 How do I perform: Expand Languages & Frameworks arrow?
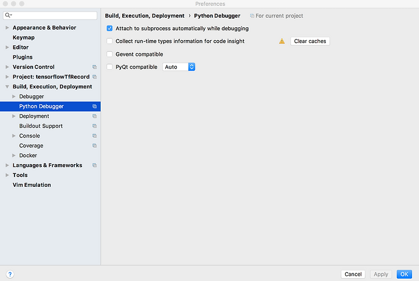point(7,165)
